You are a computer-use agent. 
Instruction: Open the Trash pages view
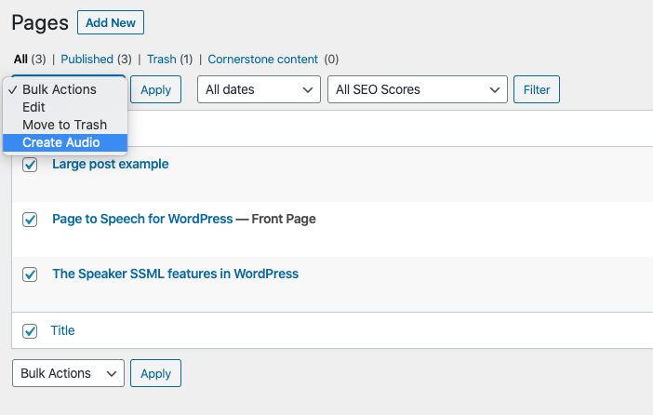point(161,59)
